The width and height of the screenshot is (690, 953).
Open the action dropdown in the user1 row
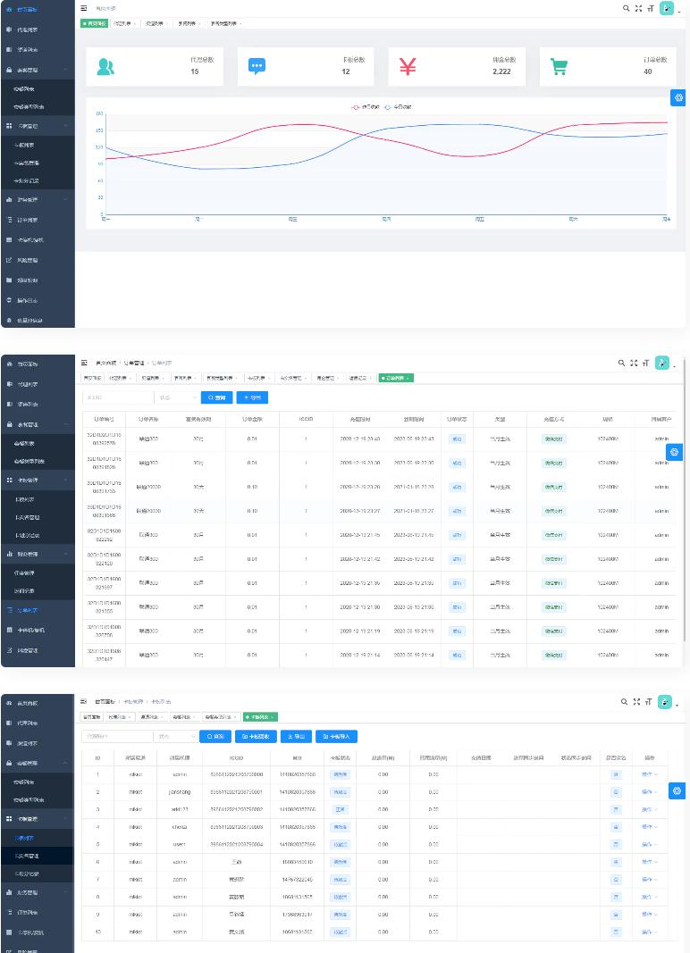coord(649,844)
